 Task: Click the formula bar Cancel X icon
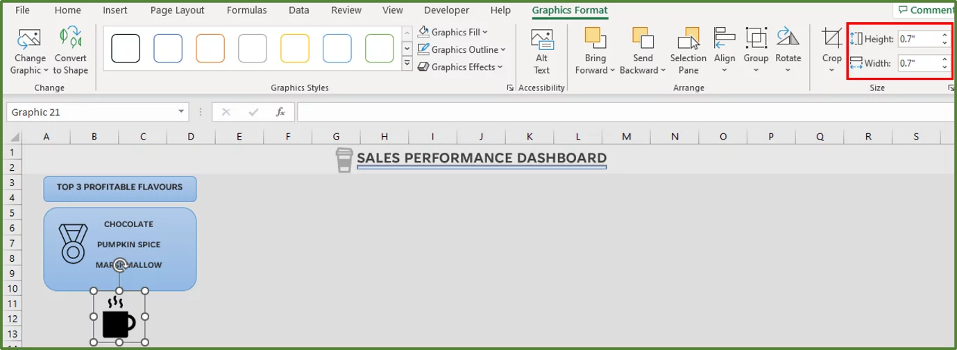point(226,112)
